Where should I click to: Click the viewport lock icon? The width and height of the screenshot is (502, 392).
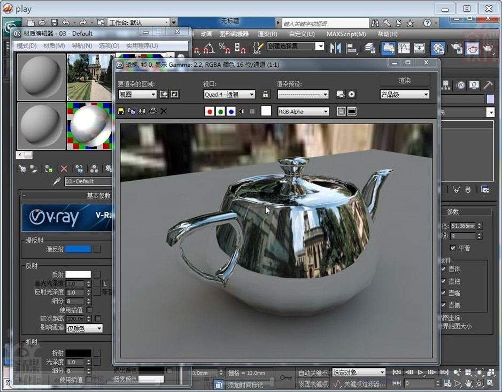tap(266, 95)
